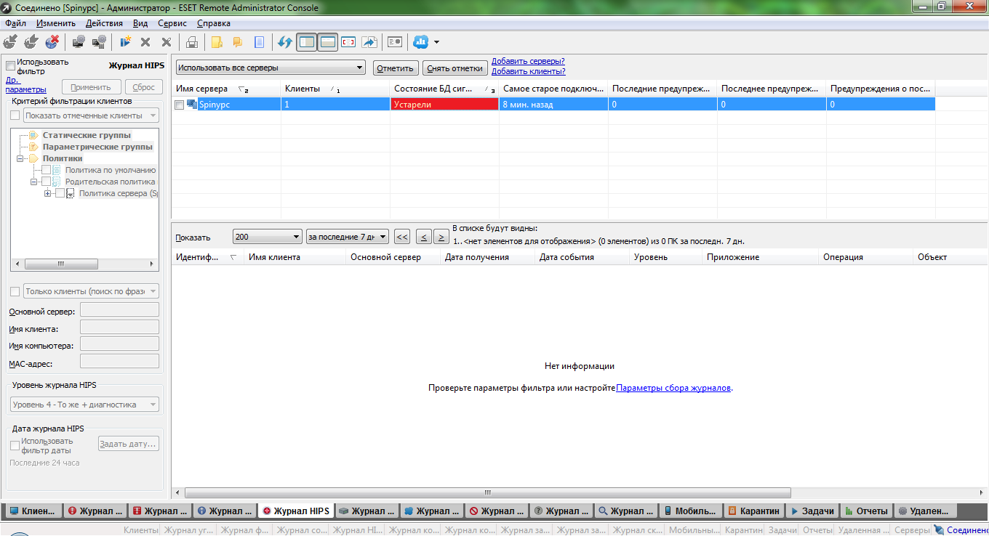Viewport: 989px width, 536px height.
Task: Click the orange speech bubbles toolbar icon
Action: [x=238, y=42]
